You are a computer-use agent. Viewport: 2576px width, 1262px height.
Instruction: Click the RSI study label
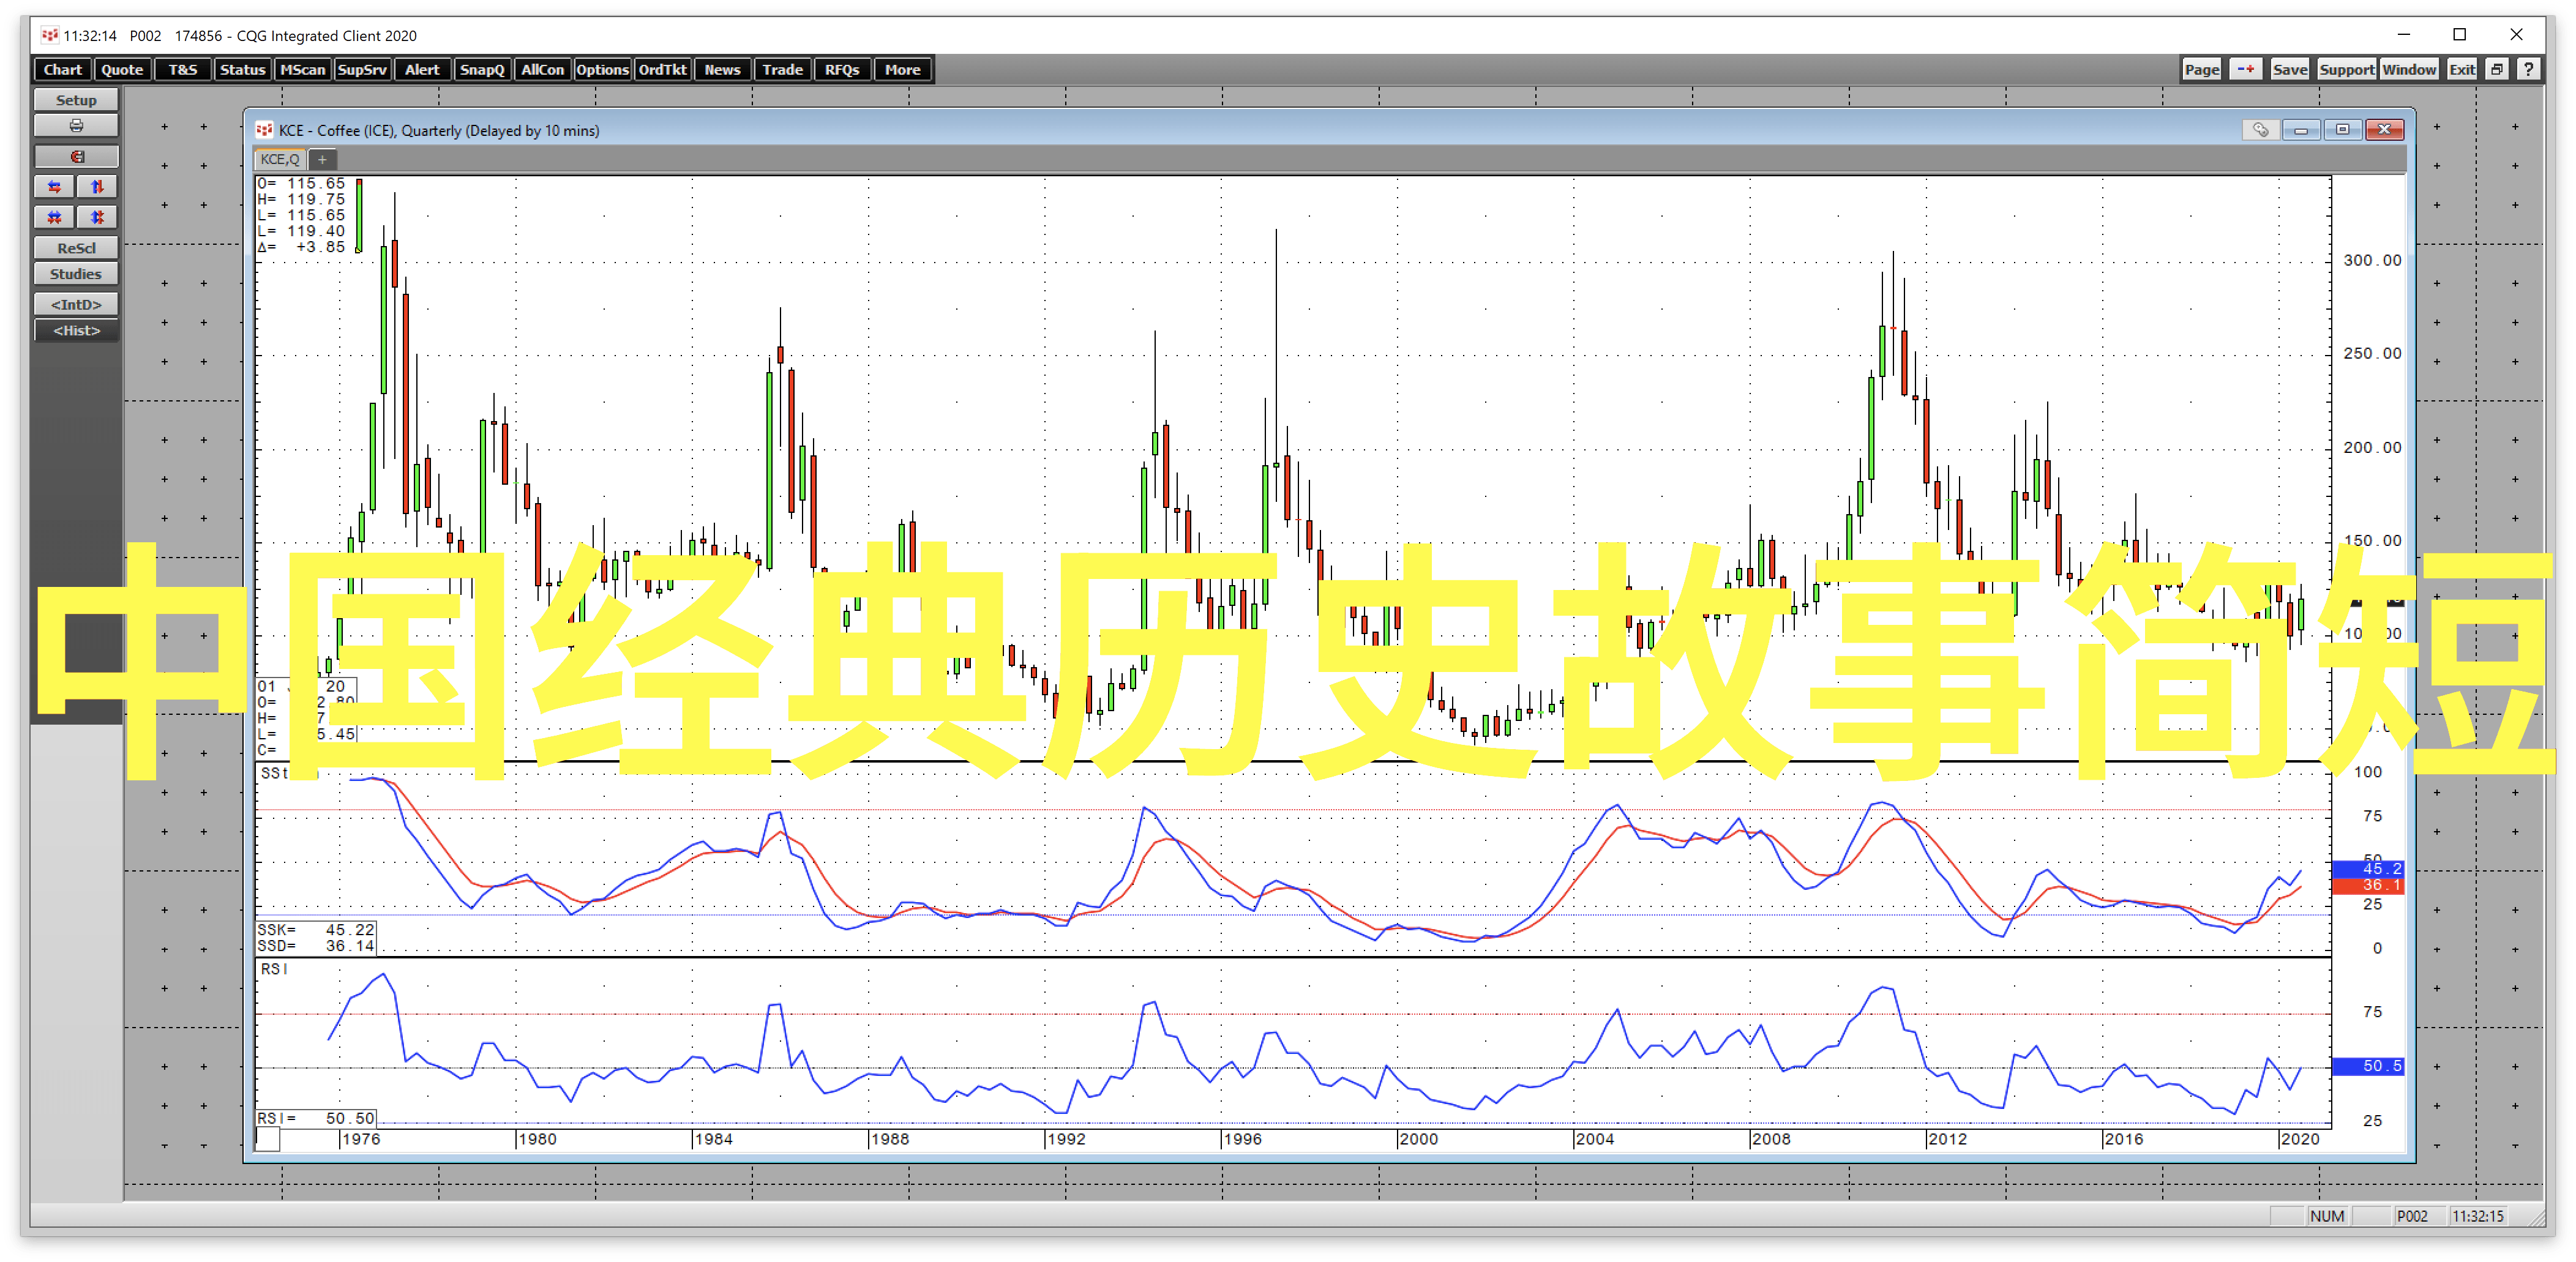(x=274, y=969)
